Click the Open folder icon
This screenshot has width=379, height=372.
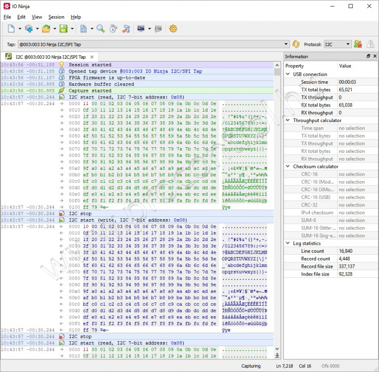(46, 29)
